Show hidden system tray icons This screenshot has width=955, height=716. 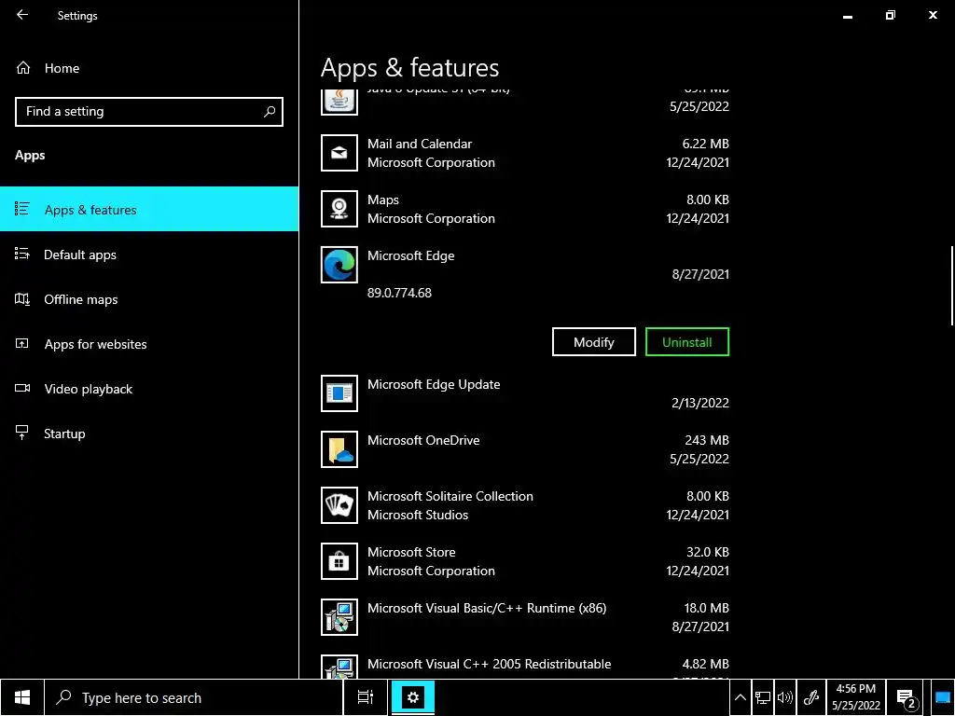(740, 697)
